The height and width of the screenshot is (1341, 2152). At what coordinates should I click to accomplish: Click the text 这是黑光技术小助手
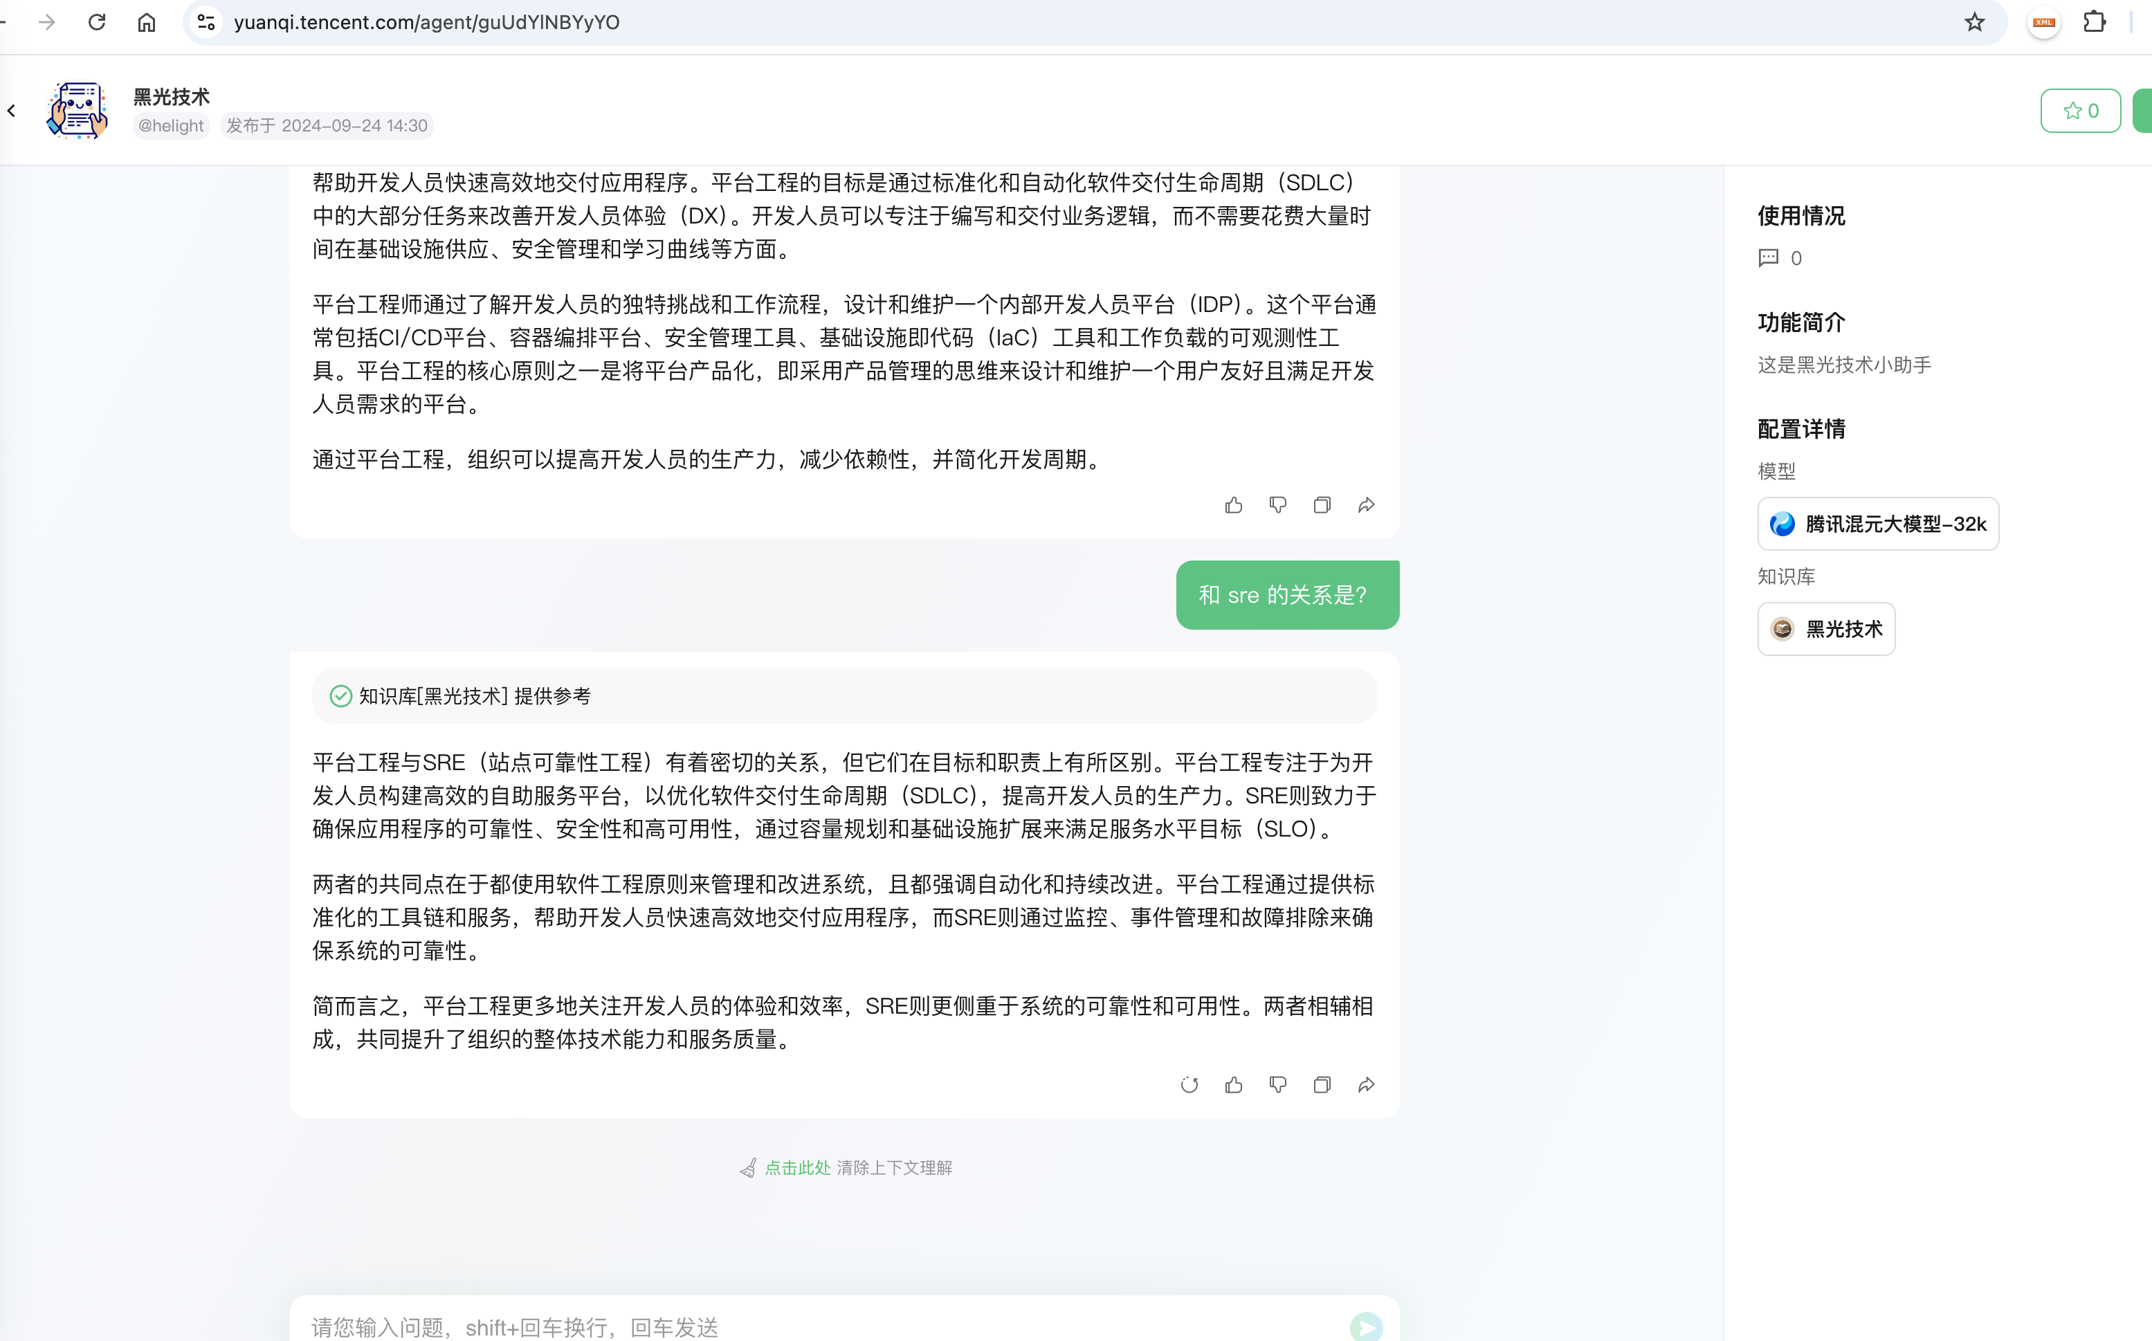coord(1844,365)
